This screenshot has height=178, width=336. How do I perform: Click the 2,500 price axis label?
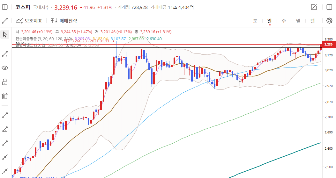pos(328,167)
